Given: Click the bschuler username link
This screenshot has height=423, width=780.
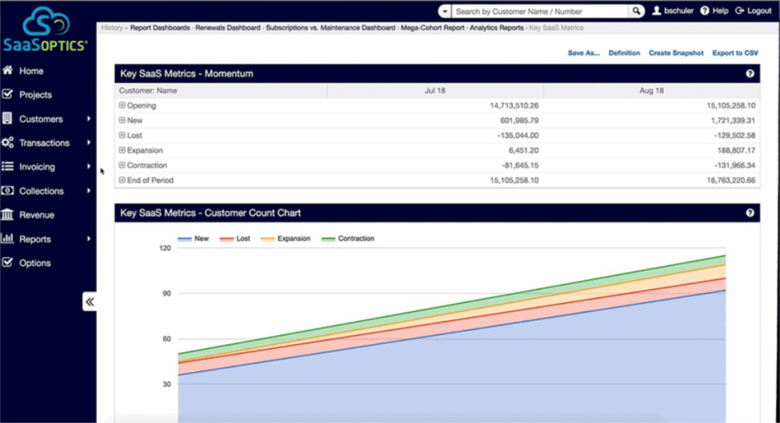Looking at the screenshot, I should pyautogui.click(x=678, y=11).
